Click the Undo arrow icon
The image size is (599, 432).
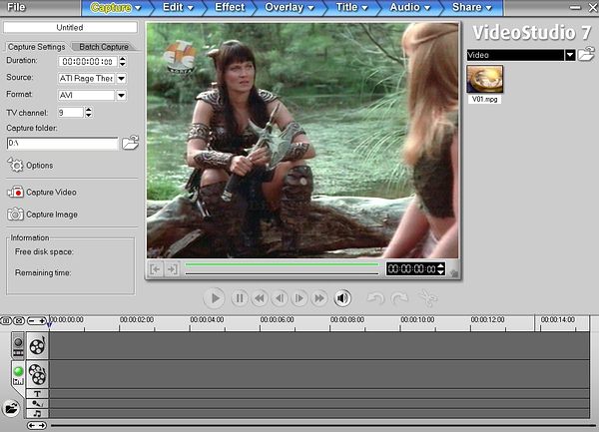click(x=375, y=298)
